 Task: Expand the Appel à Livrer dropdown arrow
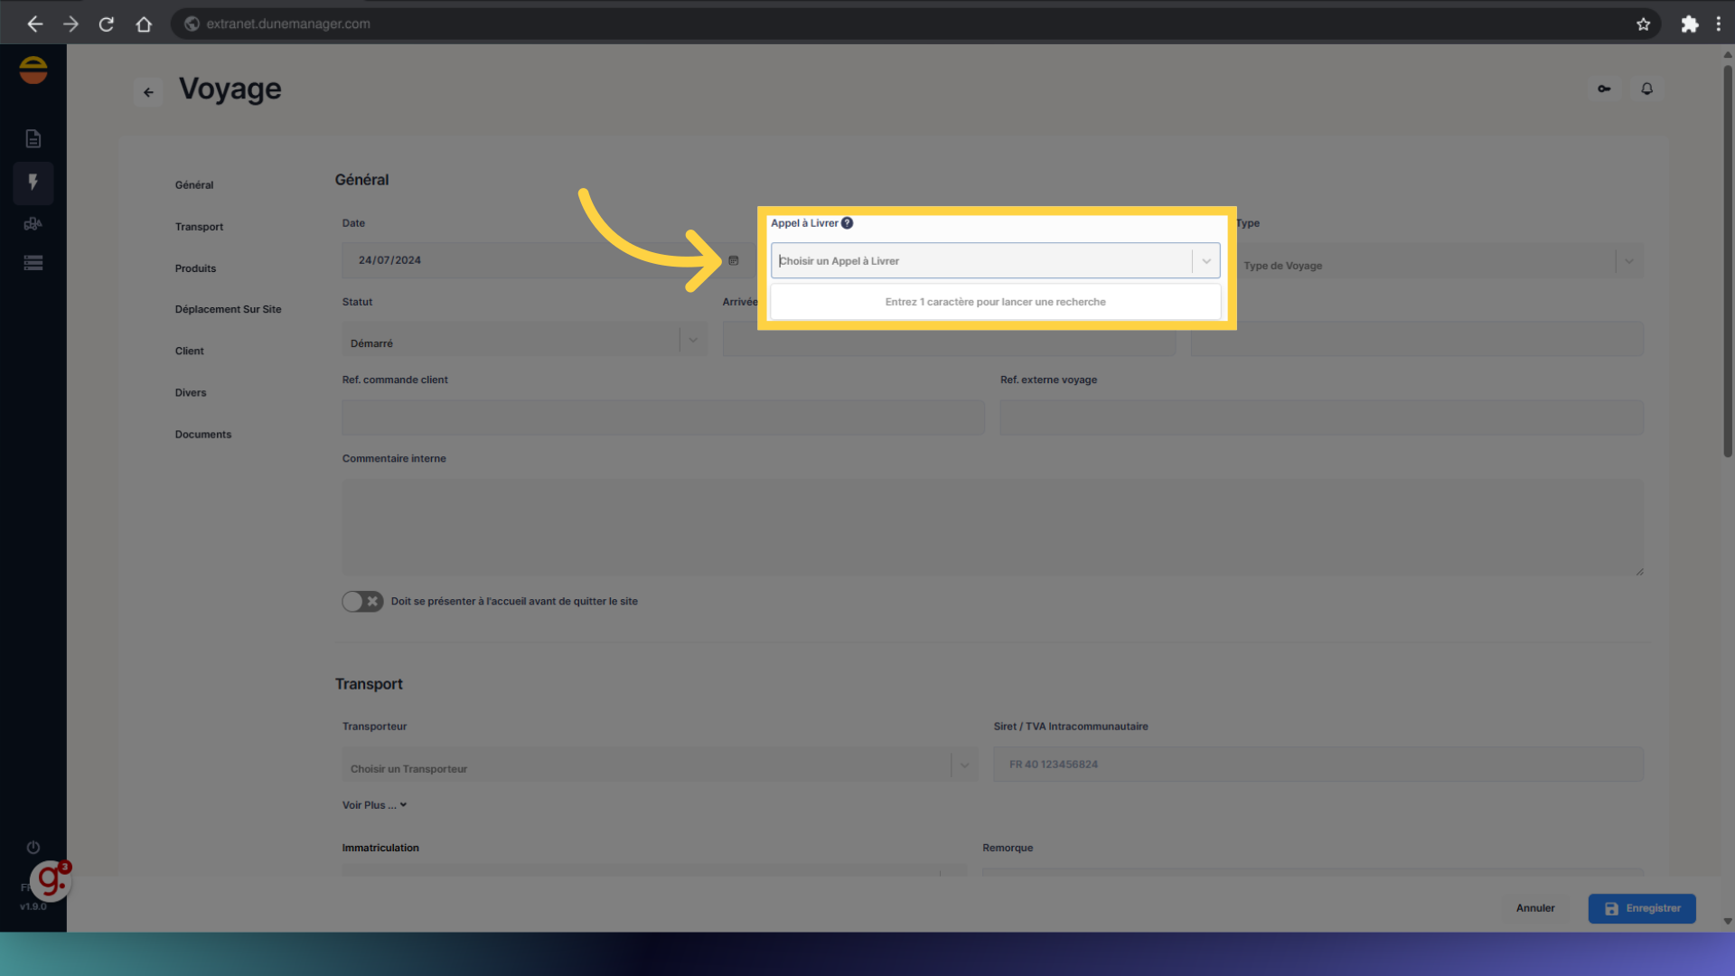[1205, 261]
